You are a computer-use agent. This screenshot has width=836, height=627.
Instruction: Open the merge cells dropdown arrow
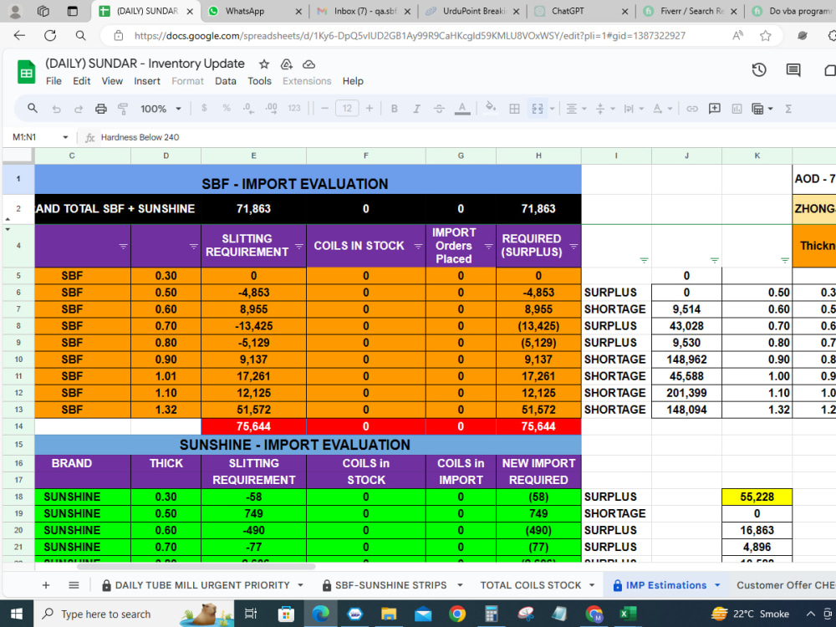553,109
